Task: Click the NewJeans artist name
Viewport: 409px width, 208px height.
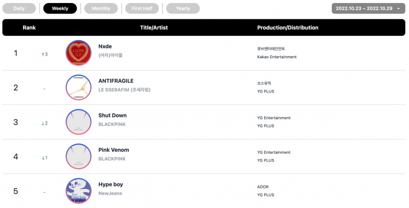Action: (110, 193)
